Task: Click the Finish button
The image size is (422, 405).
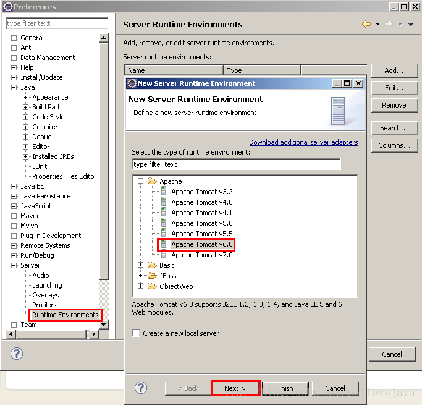Action: point(285,388)
